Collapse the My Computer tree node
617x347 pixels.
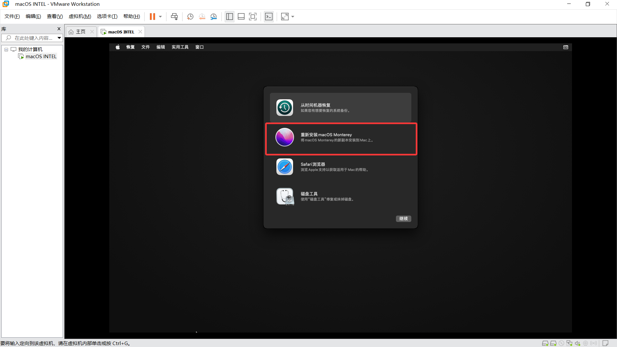point(6,49)
